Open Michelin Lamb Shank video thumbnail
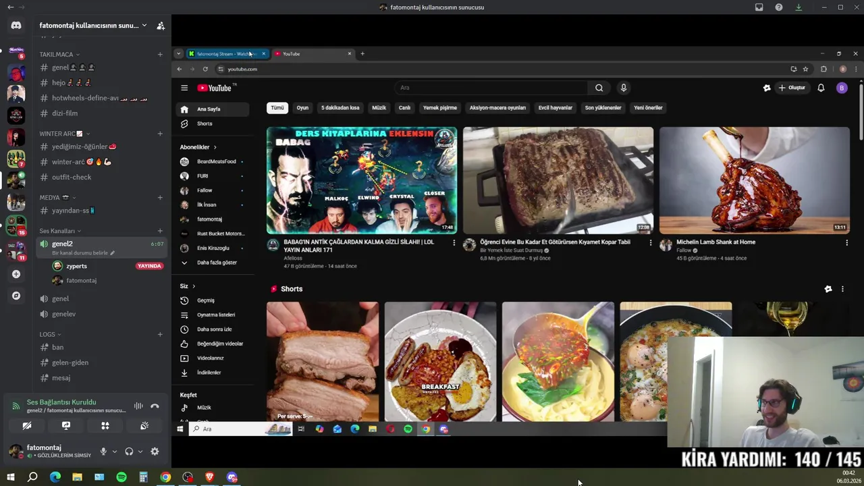This screenshot has width=864, height=486. point(754,180)
